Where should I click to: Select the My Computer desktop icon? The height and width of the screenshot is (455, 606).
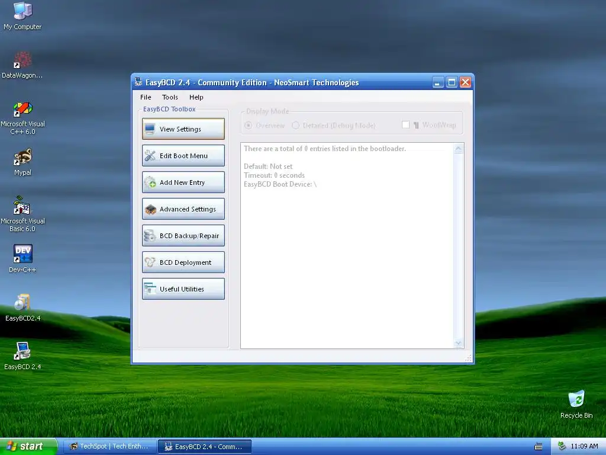[x=22, y=16]
